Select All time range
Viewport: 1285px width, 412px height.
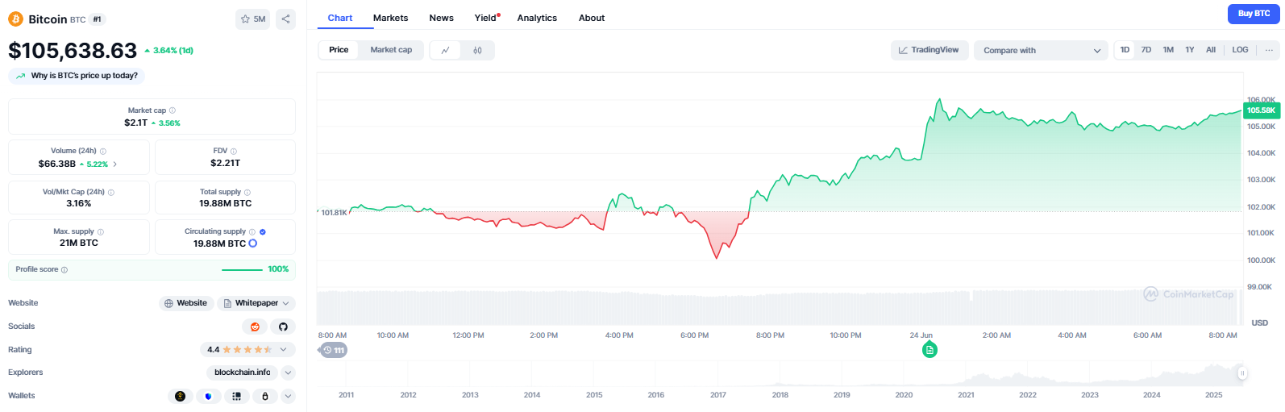click(1211, 50)
